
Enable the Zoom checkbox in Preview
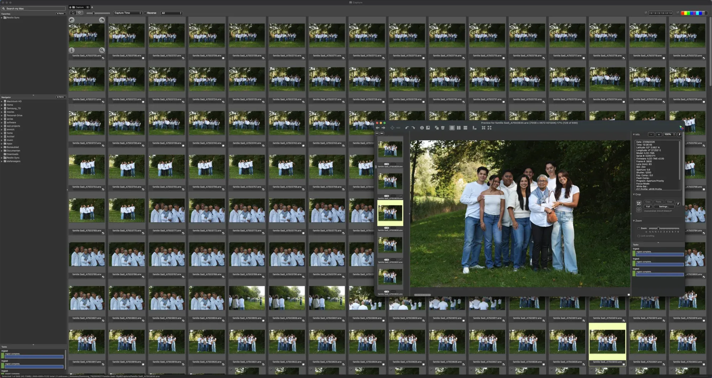tap(639, 228)
